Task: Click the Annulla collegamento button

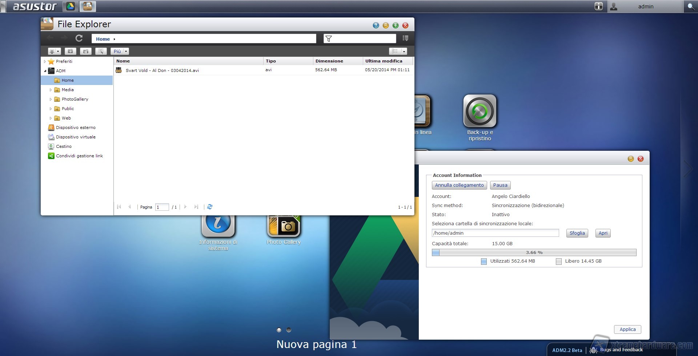Action: pos(459,185)
